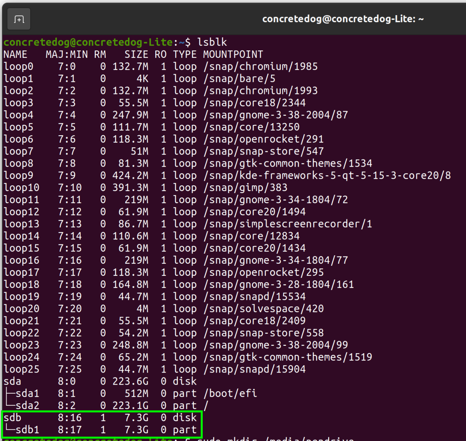Click the /boot/efi mountpoint of sda1

(231, 393)
